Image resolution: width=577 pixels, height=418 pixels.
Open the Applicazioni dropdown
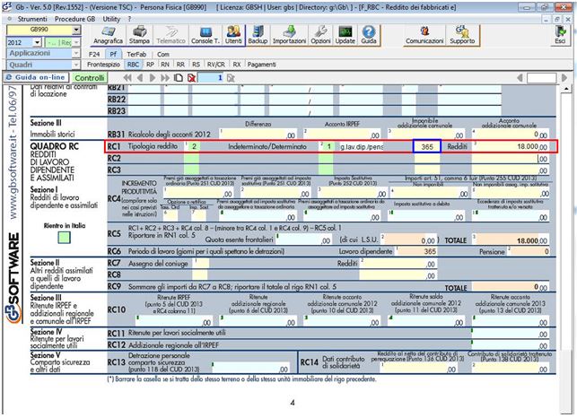76,53
